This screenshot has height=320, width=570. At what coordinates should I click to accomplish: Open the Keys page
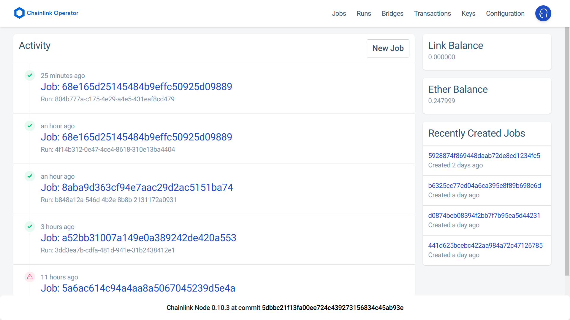point(468,14)
